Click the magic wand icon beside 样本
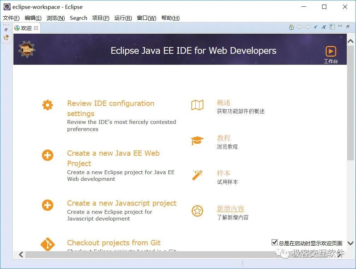 [x=197, y=175]
